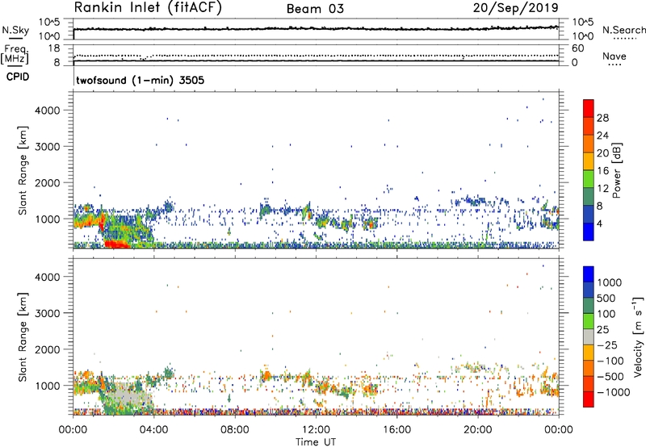Screen dimensions: 646x447
Task: Click the '20:00' time tick label
Action: (477, 430)
